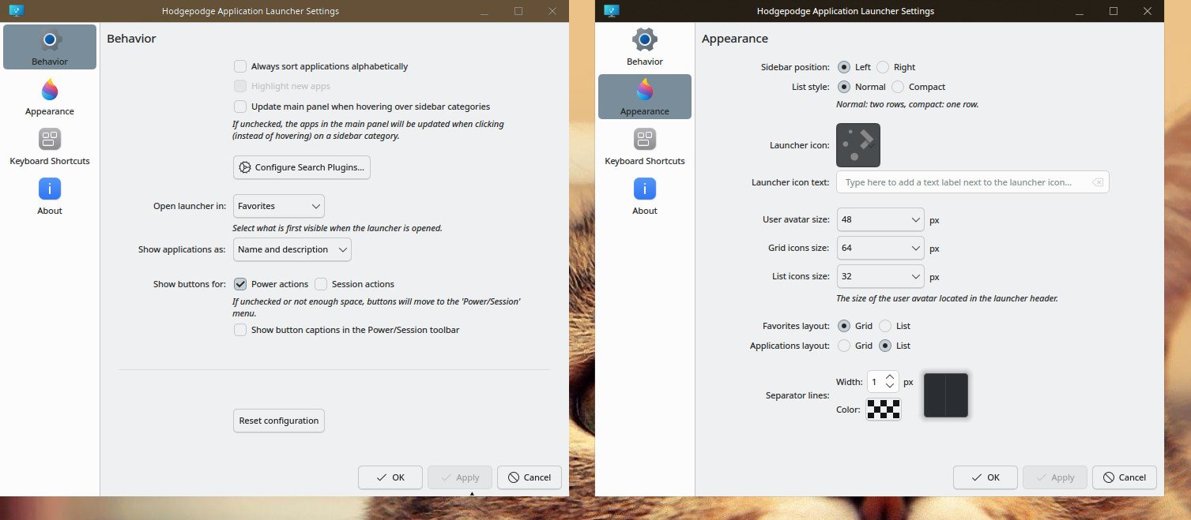Viewport: 1191px width, 520px height.
Task: Click Cancel in the right Appearance window
Action: click(1125, 477)
